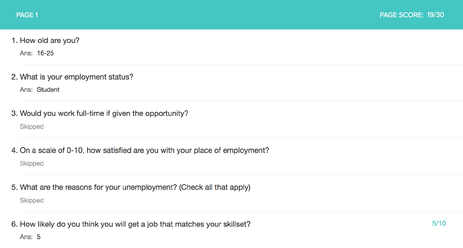The width and height of the screenshot is (463, 248).
Task: Select the 'Student' answer text
Action: coord(48,89)
